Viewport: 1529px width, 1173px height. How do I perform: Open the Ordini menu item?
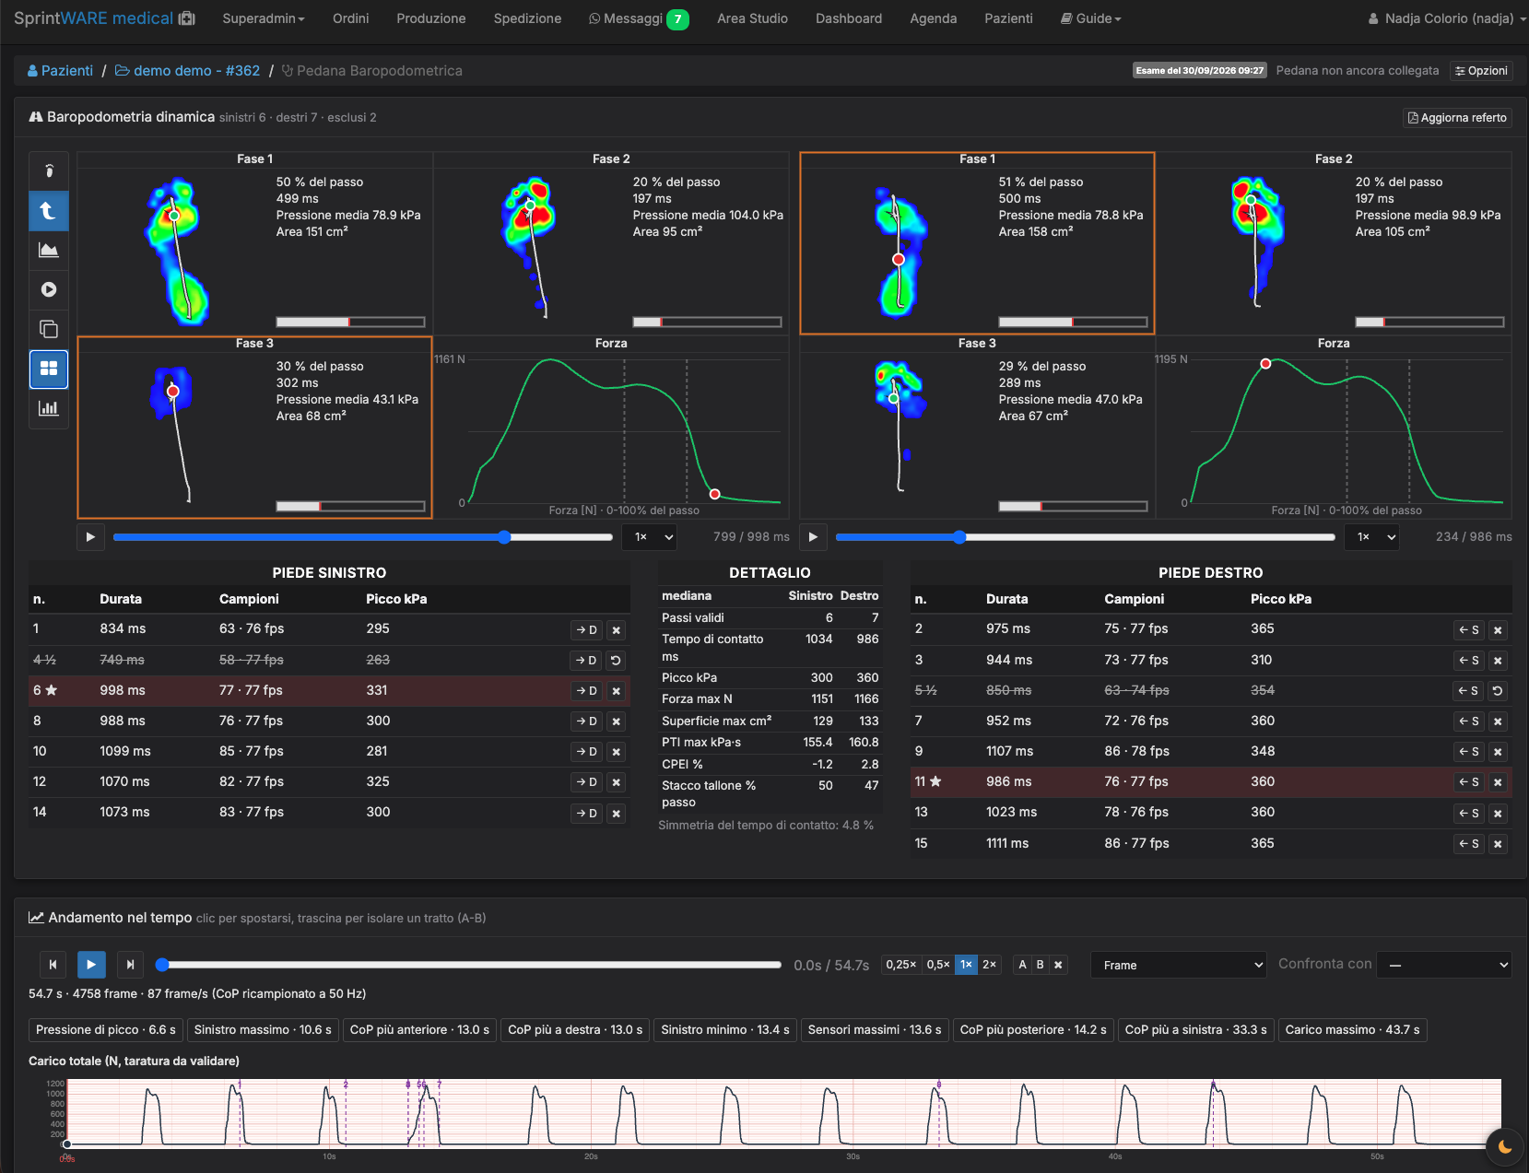(351, 18)
